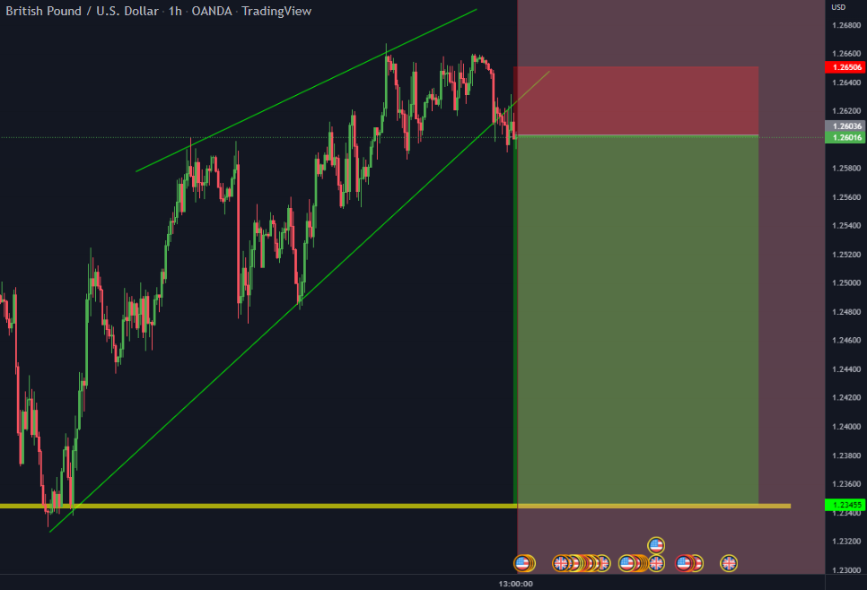Click the yellow-ringed US flag in third cluster
Image resolution: width=867 pixels, height=590 pixels.
[x=626, y=563]
